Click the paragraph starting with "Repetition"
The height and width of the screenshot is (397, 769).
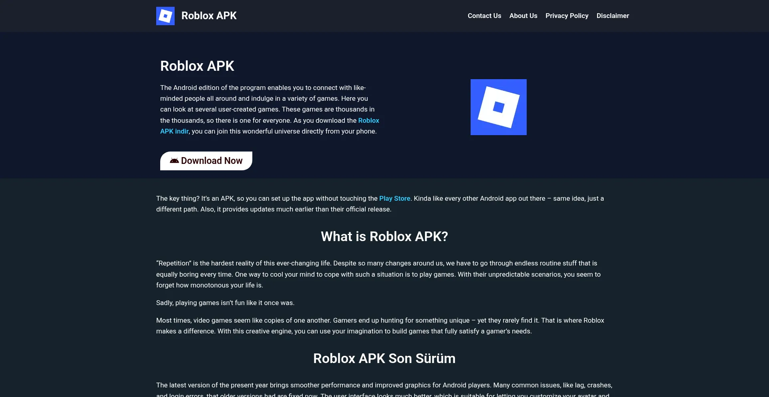378,274
